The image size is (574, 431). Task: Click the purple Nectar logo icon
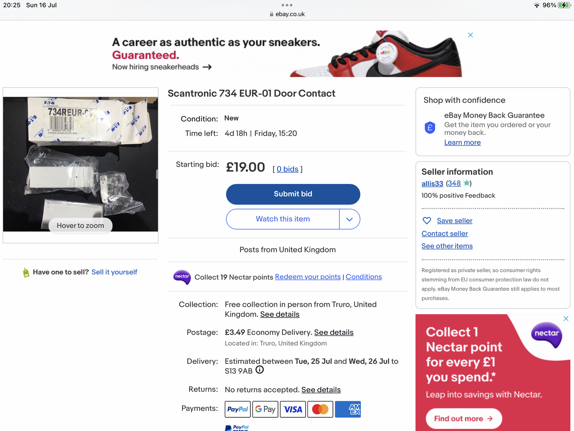[182, 277]
